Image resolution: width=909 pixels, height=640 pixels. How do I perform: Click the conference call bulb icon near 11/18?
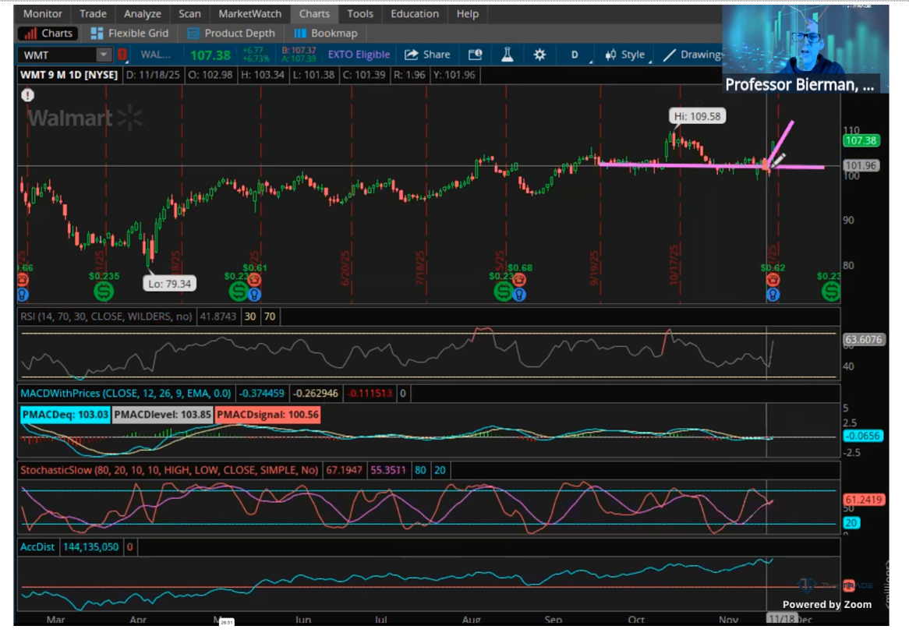point(773,295)
